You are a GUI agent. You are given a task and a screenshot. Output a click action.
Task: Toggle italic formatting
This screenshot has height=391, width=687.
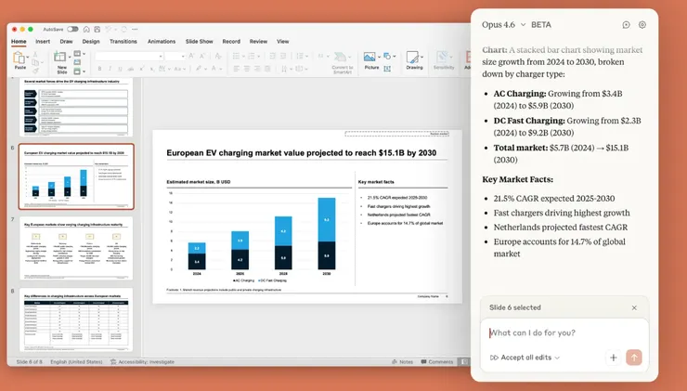[110, 69]
